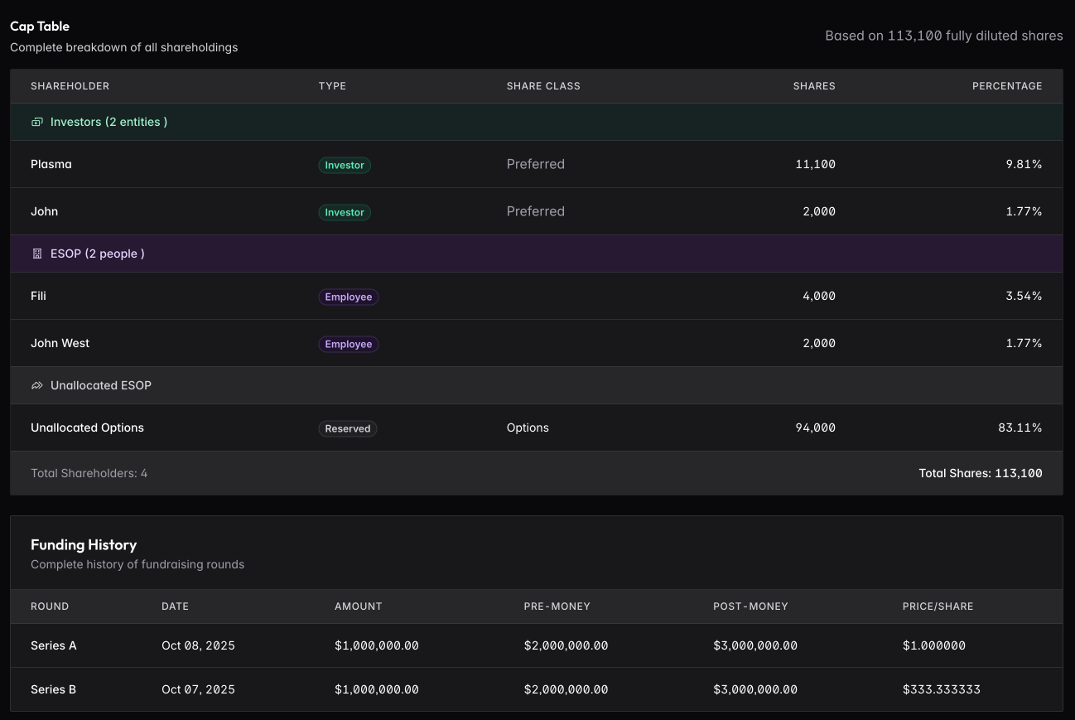Click John's Investor type badge

point(345,212)
